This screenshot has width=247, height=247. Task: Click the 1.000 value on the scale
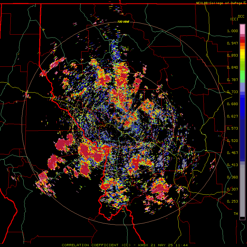click(232, 31)
